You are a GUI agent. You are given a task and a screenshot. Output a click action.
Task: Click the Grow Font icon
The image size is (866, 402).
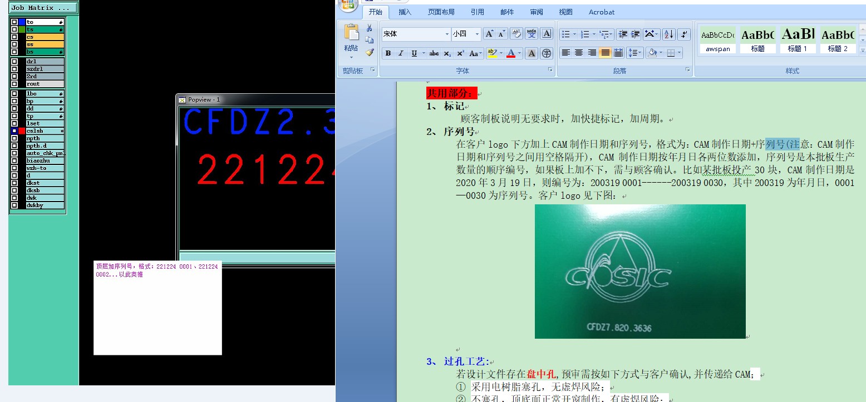coord(489,34)
